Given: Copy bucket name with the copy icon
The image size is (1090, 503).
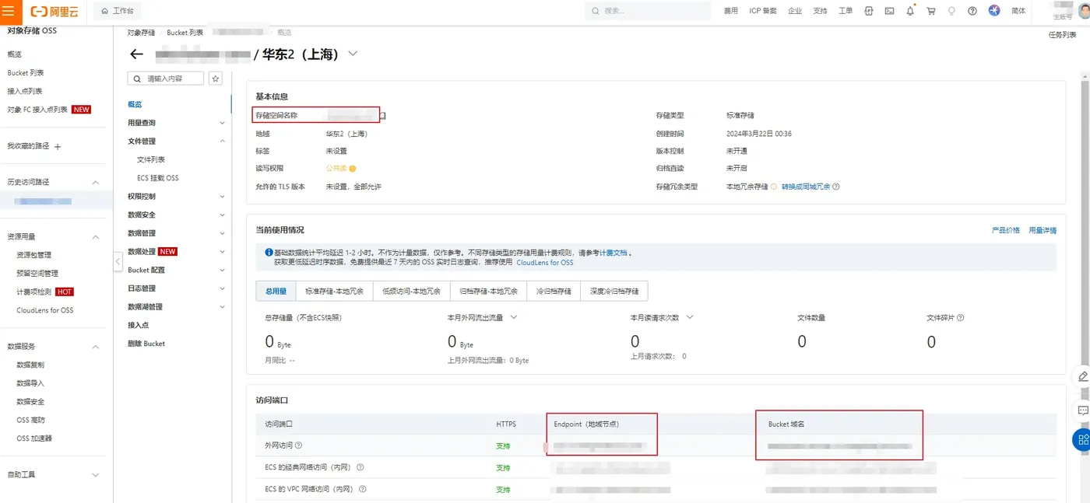Looking at the screenshot, I should point(383,116).
